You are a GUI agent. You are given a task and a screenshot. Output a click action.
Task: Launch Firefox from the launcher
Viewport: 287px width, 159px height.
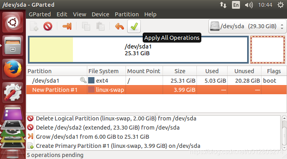pyautogui.click(x=13, y=69)
